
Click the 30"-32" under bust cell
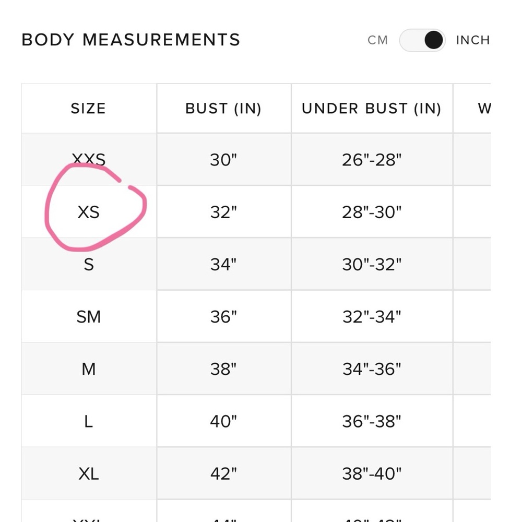pos(372,264)
